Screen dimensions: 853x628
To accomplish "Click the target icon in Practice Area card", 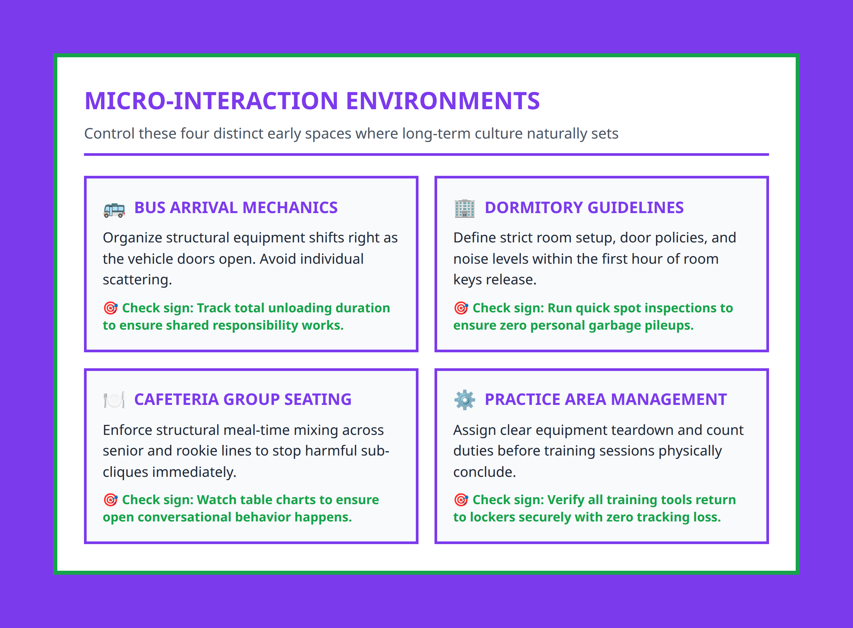I will [461, 499].
